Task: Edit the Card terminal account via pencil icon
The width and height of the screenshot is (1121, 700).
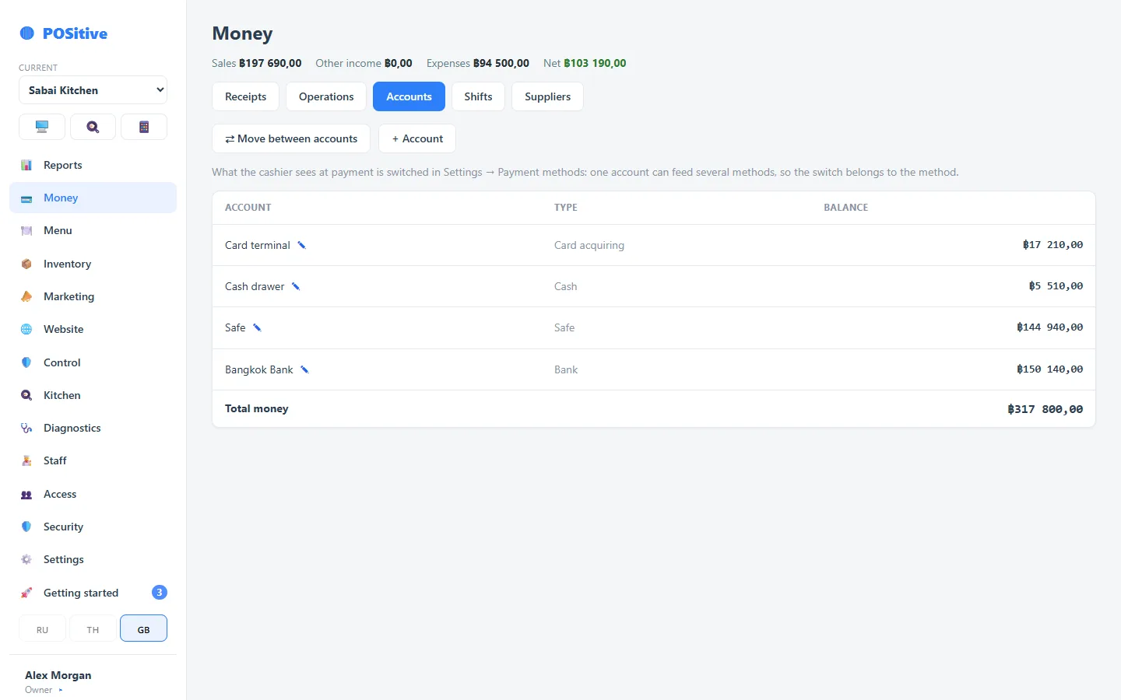Action: tap(302, 245)
